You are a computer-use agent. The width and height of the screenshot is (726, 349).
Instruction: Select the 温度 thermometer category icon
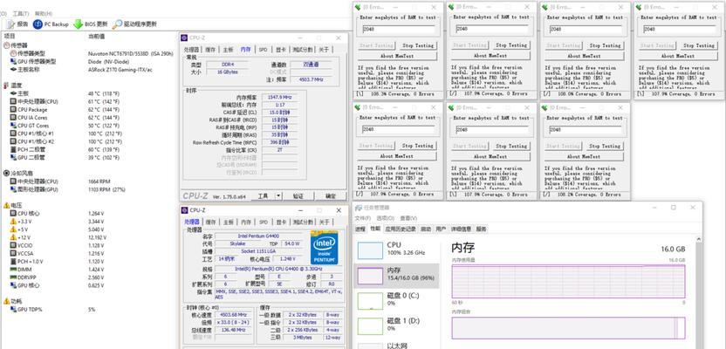6,86
